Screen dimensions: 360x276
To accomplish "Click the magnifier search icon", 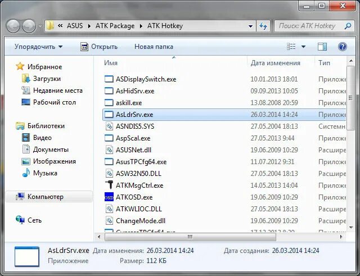I will [x=348, y=26].
